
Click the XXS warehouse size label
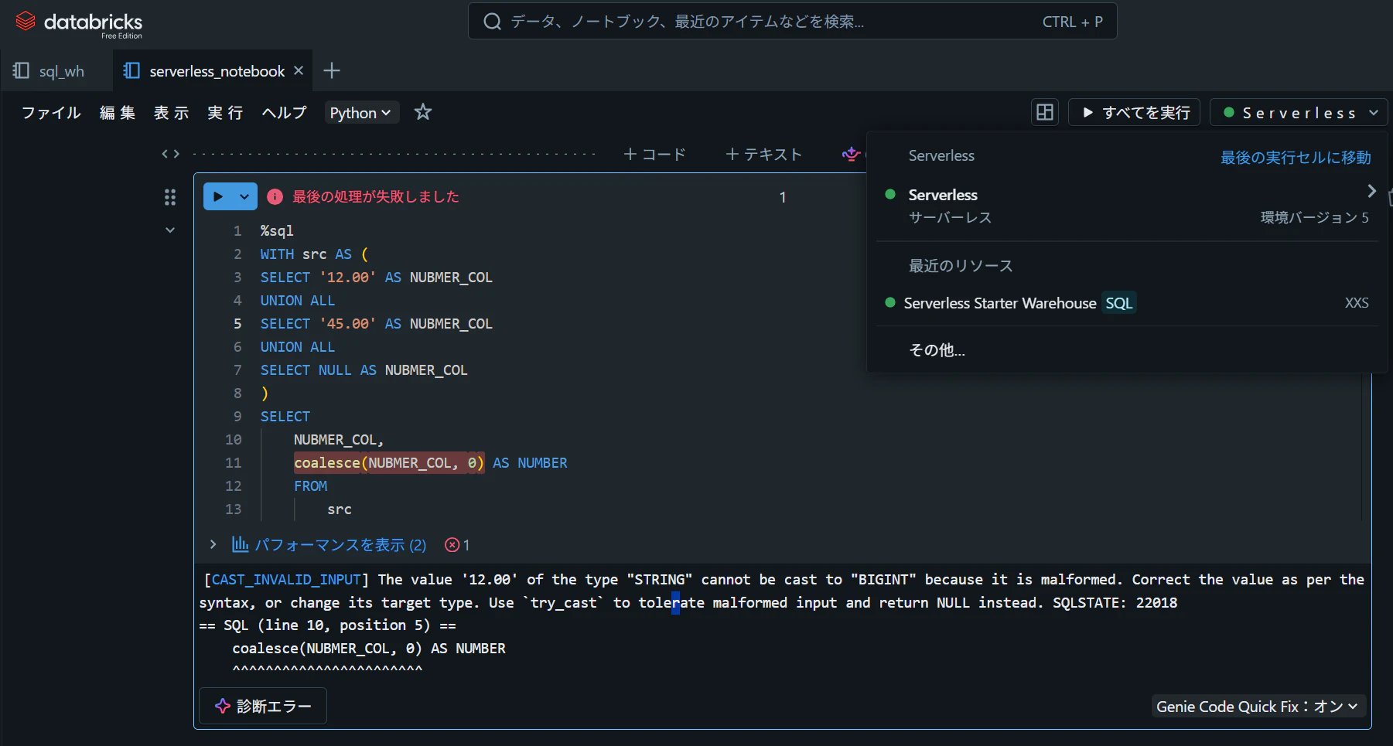point(1357,302)
